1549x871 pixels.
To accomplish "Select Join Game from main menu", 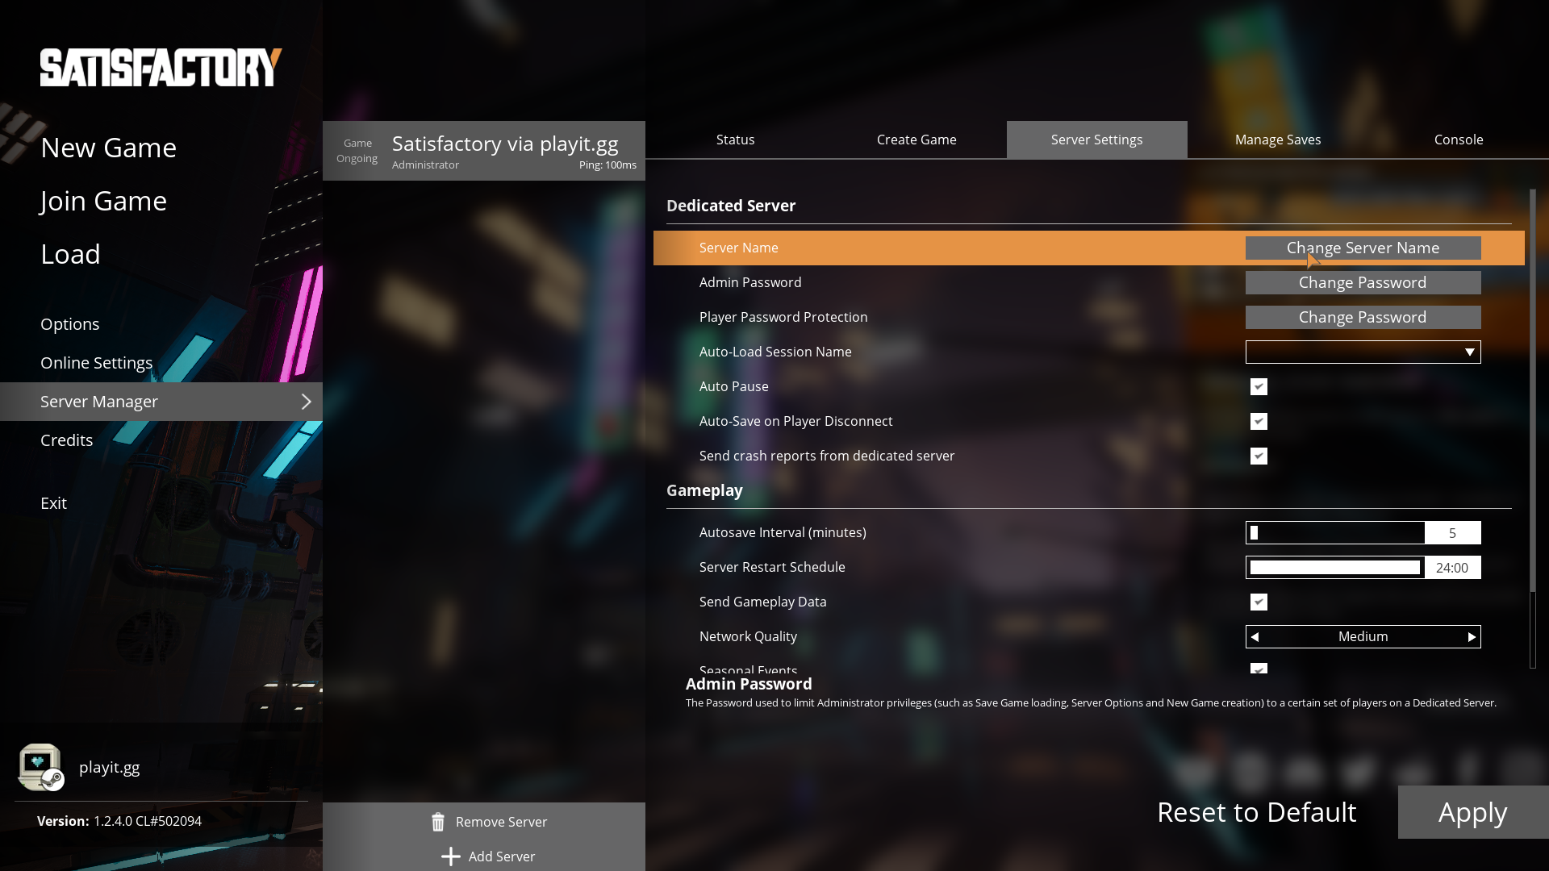I will [x=103, y=201].
